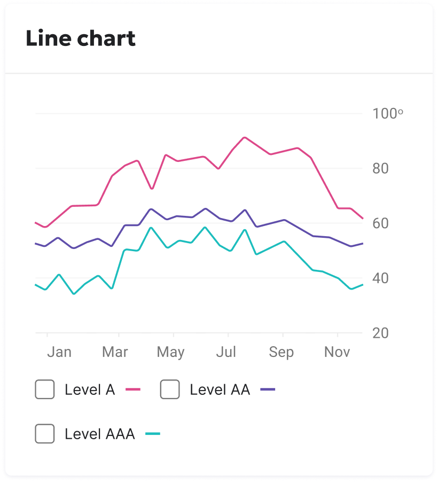
Task: Click the 'Line chart' title
Action: tap(81, 38)
